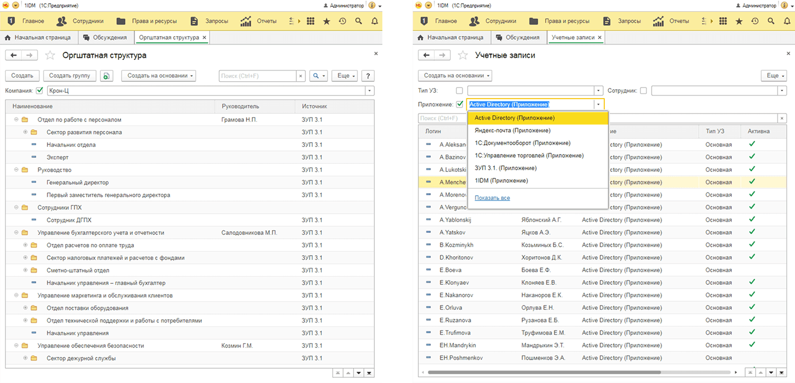Select the Генеральный директор row

[190, 182]
